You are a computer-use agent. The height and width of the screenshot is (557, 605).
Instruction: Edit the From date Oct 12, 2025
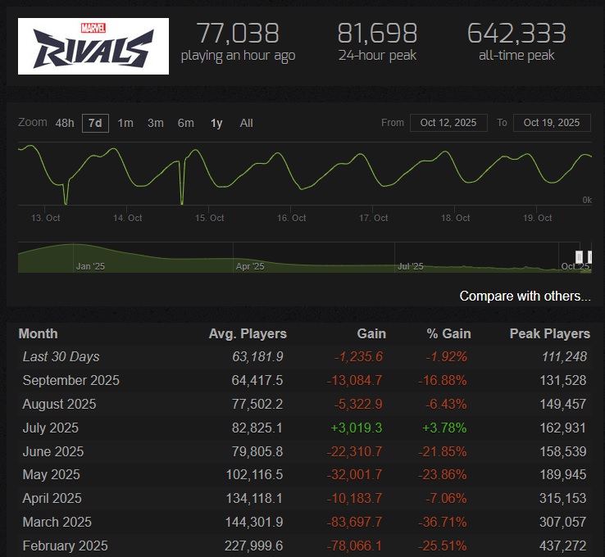[x=448, y=123]
